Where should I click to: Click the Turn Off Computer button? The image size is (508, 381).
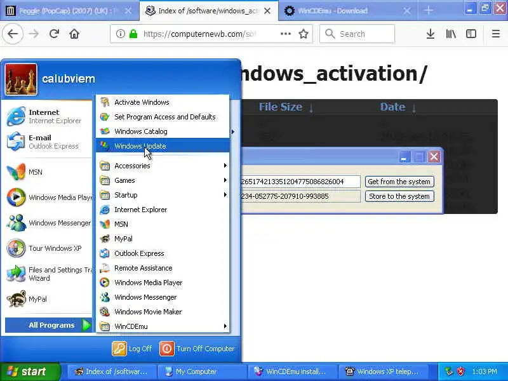pyautogui.click(x=197, y=349)
